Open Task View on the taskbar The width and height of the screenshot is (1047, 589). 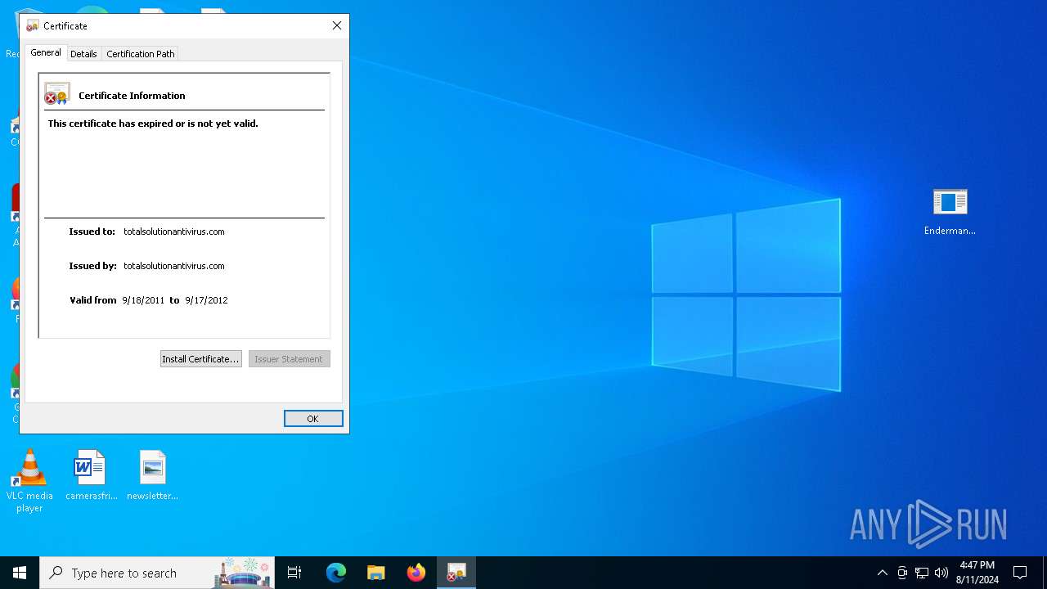294,573
